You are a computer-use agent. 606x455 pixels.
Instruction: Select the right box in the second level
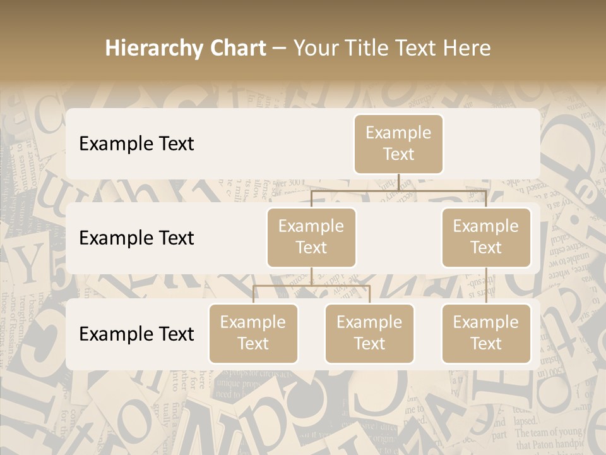(486, 237)
